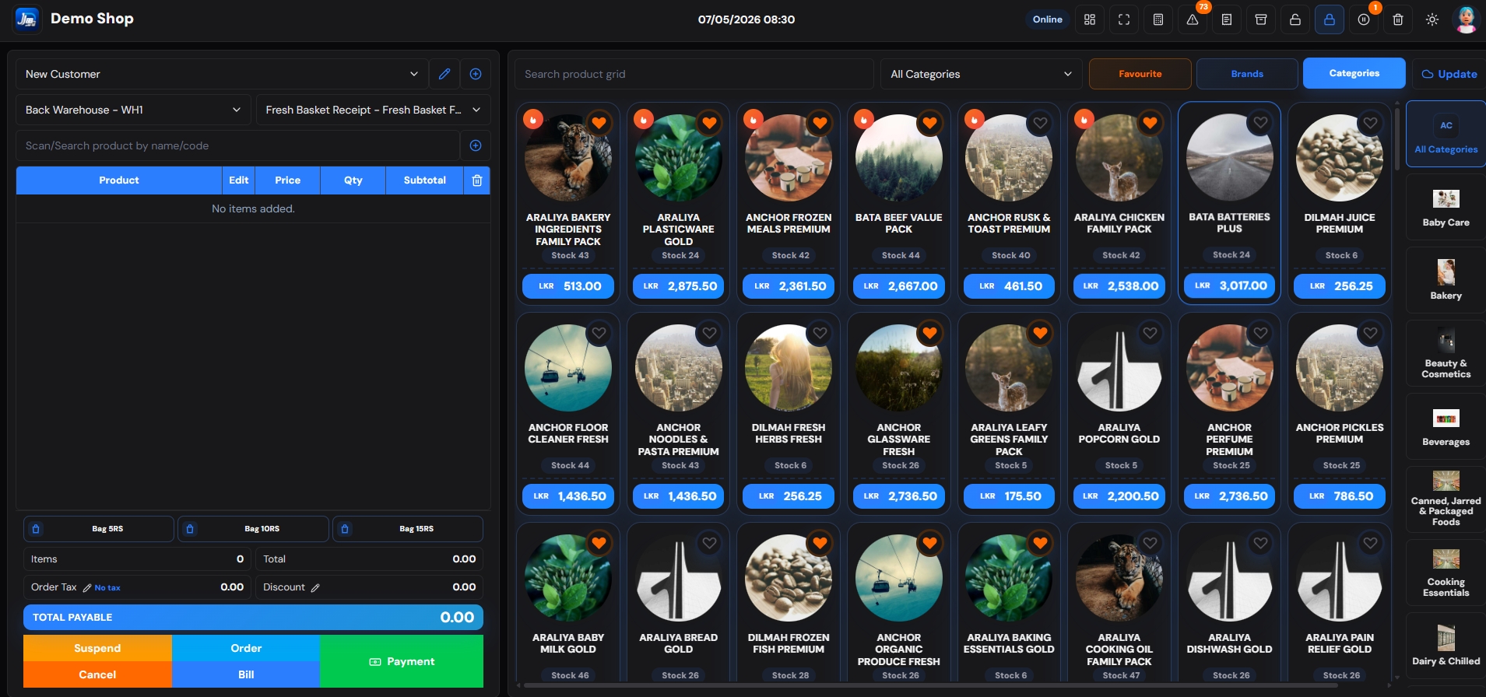This screenshot has height=697, width=1486.
Task: Click the Bill button
Action: pos(246,674)
